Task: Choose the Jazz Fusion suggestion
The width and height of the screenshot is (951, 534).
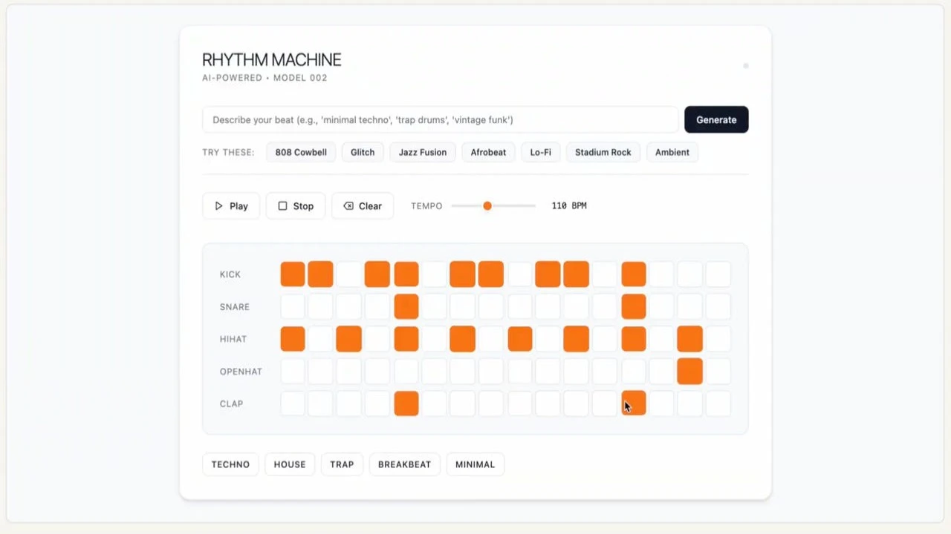Action: click(x=423, y=152)
